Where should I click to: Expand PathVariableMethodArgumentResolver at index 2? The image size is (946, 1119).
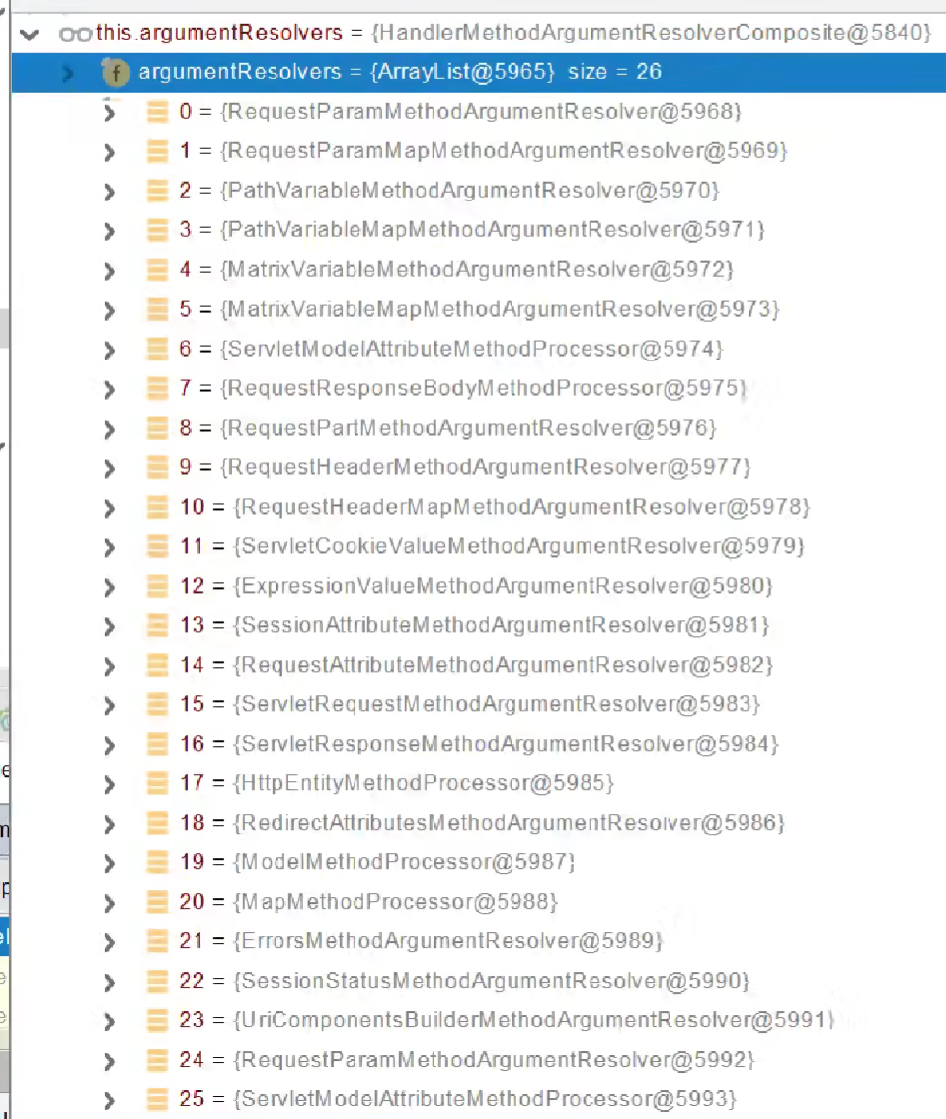click(109, 191)
